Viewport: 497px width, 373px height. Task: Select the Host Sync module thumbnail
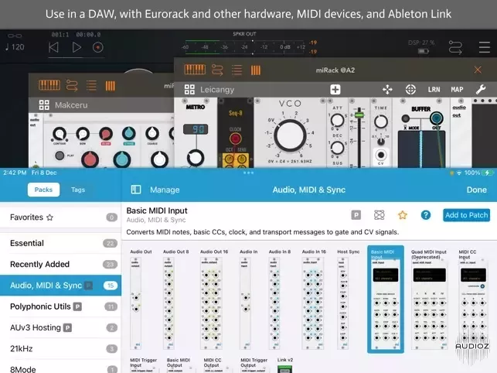tap(342, 303)
